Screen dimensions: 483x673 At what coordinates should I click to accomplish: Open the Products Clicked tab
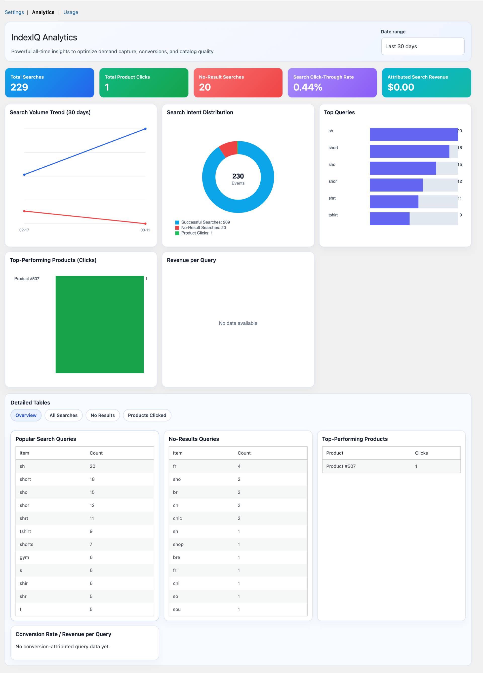pos(147,415)
